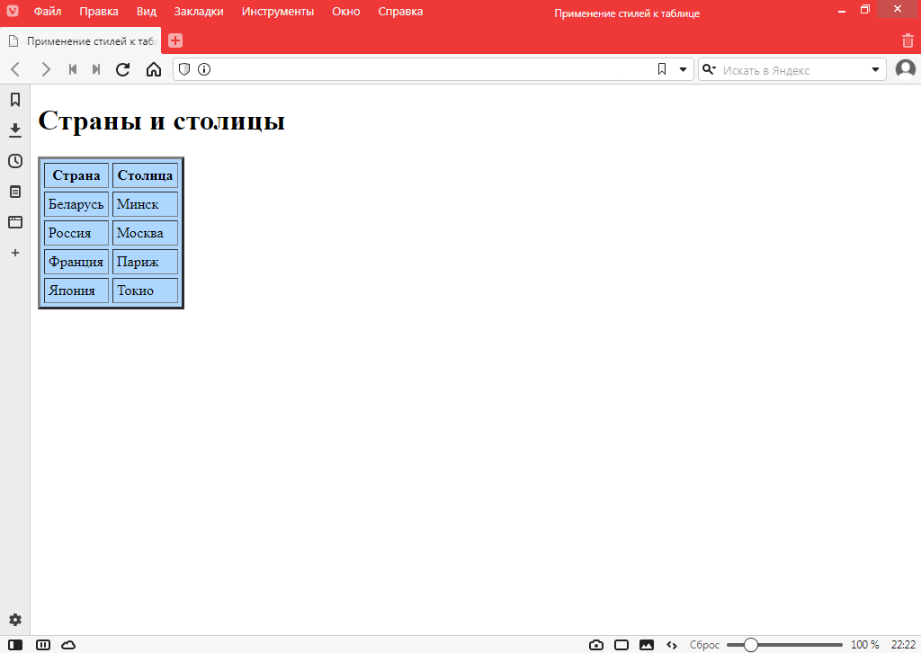Viewport: 921px width, 653px height.
Task: Expand the search field dropdown arrow
Action: click(x=876, y=69)
